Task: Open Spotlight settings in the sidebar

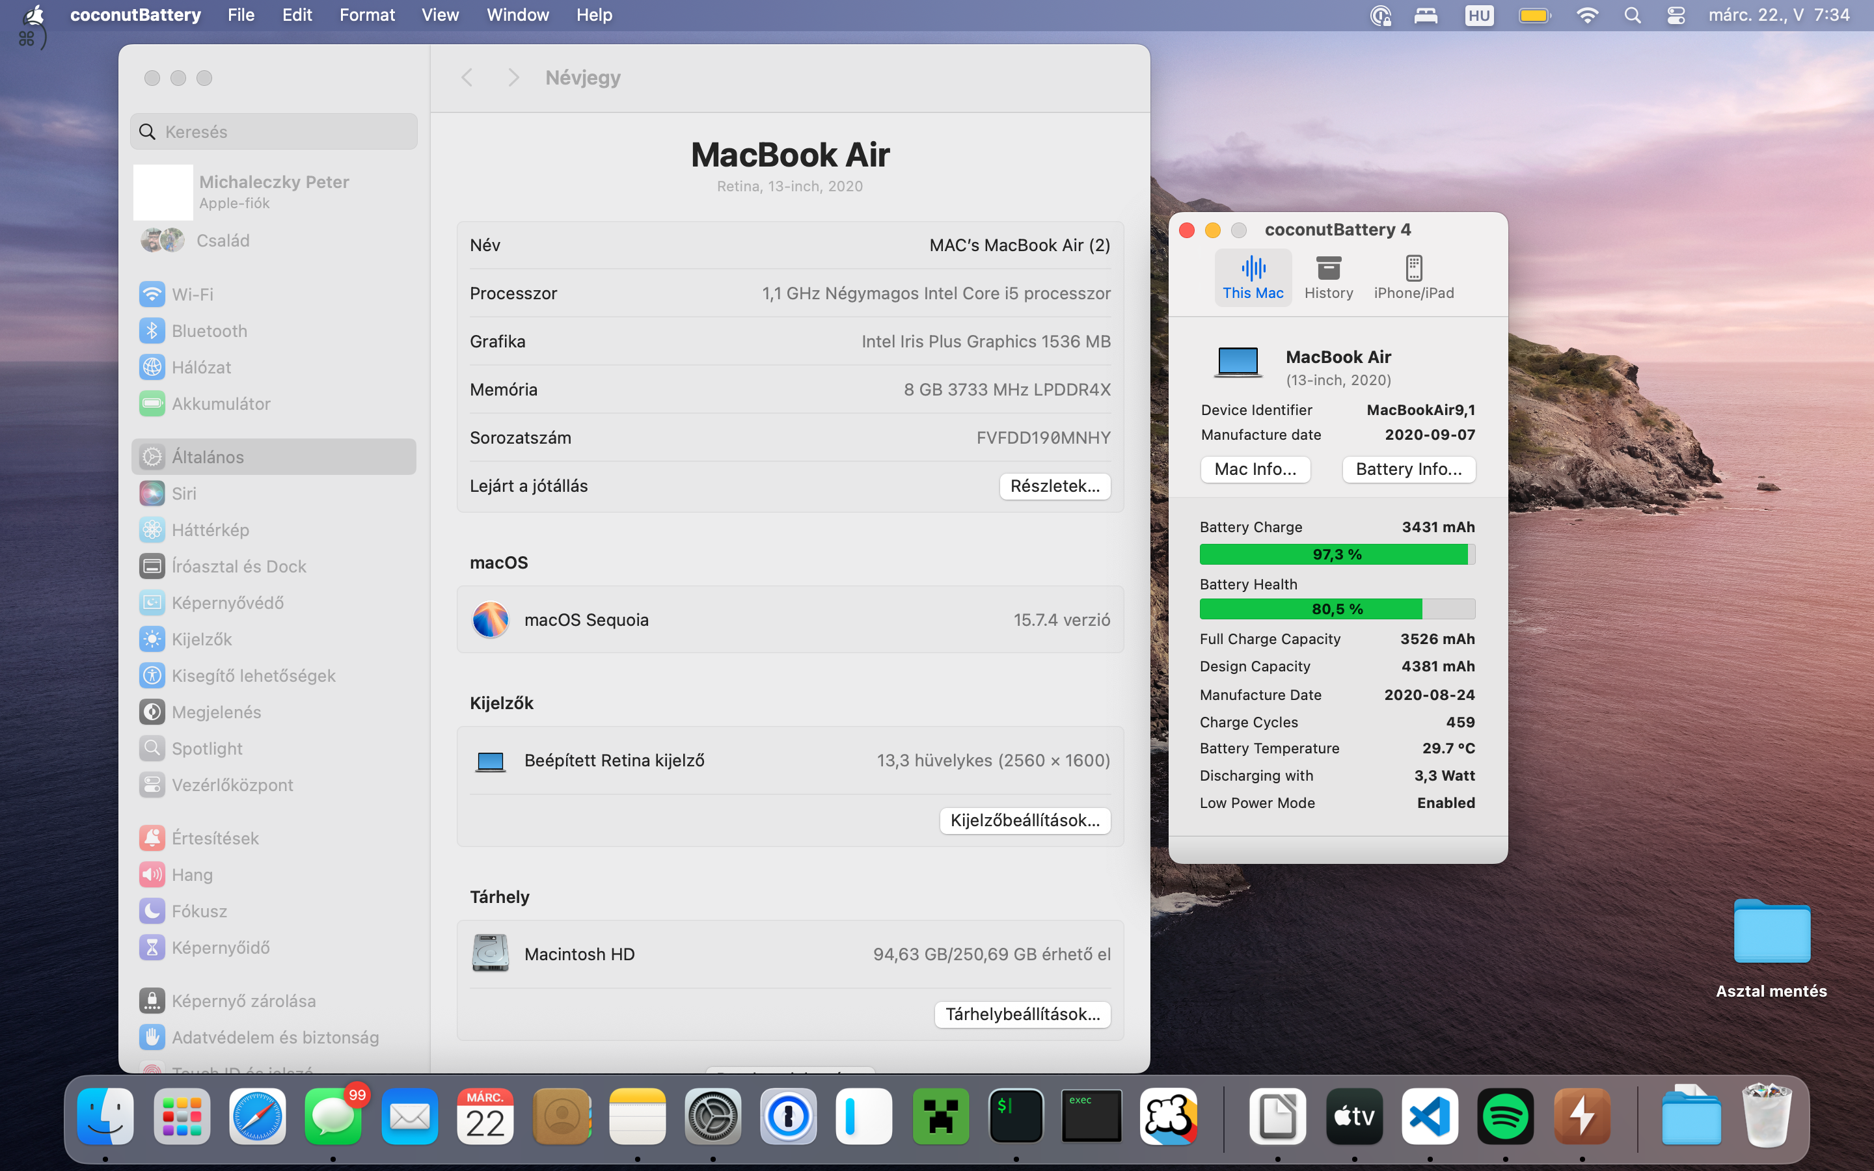Action: coord(207,748)
